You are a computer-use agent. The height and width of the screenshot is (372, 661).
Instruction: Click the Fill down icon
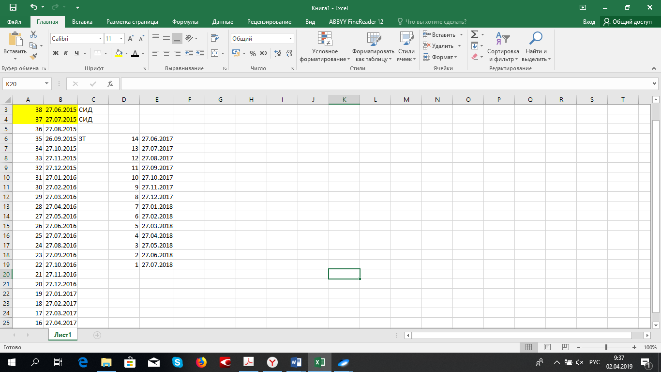475,46
